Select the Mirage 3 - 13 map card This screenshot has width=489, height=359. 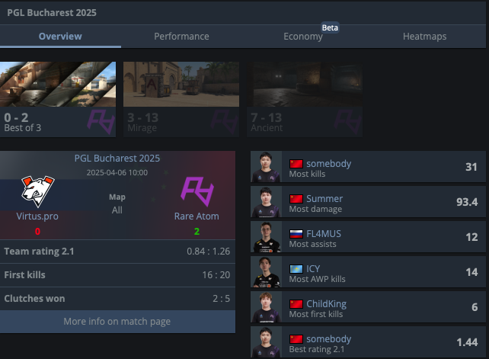point(181,99)
